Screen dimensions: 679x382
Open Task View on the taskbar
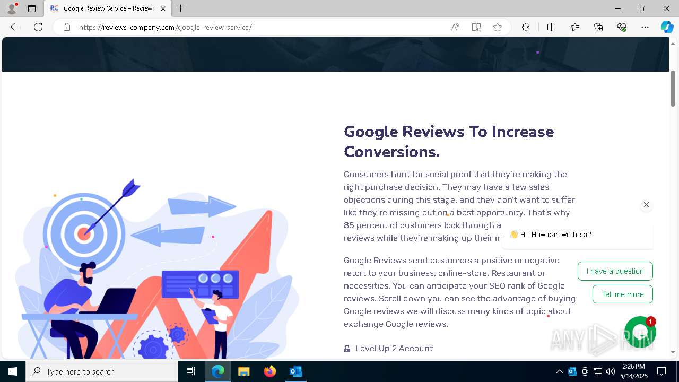point(191,371)
